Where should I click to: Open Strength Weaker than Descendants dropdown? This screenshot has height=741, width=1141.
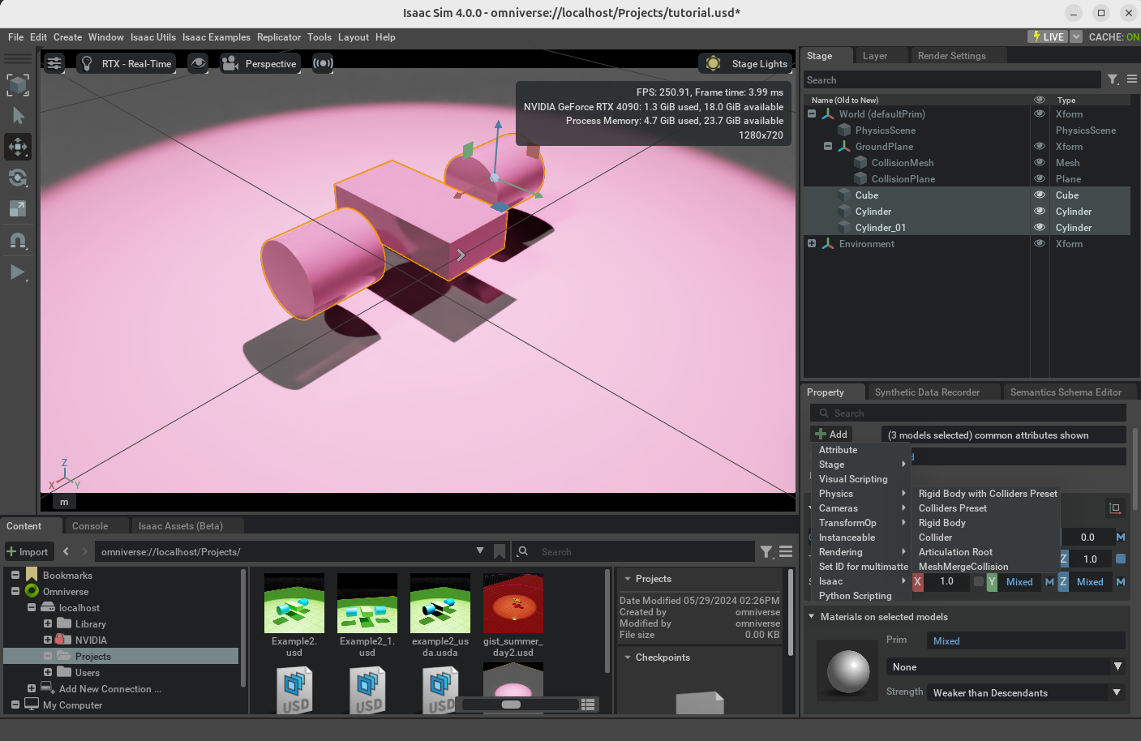click(x=1026, y=693)
